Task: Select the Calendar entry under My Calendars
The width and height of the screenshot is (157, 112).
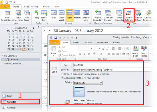Action: point(21,60)
